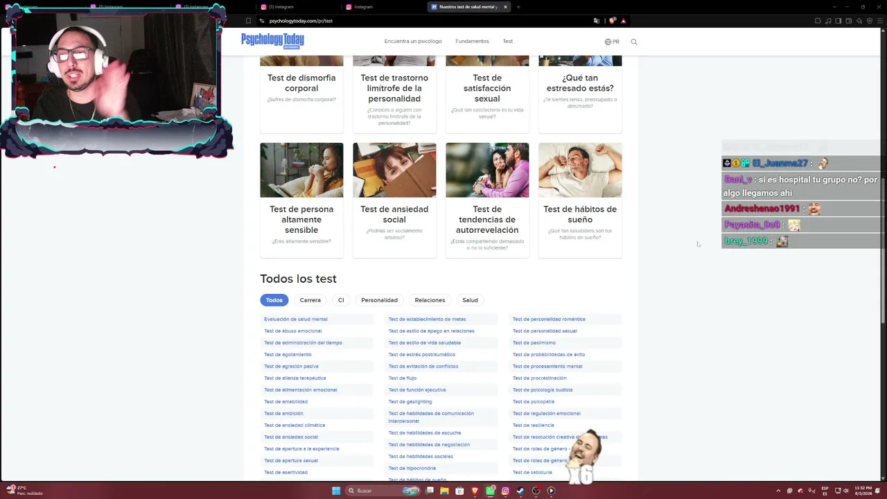The height and width of the screenshot is (499, 887).
Task: Open Microsoft Store from the taskbar
Action: pyautogui.click(x=459, y=491)
